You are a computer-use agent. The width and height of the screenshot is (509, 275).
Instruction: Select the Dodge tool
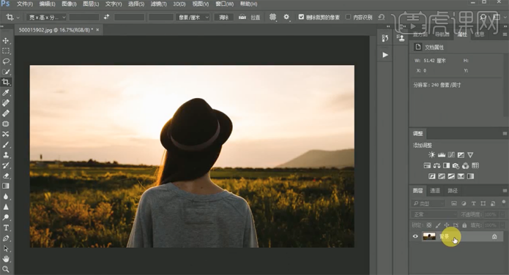pyautogui.click(x=6, y=217)
